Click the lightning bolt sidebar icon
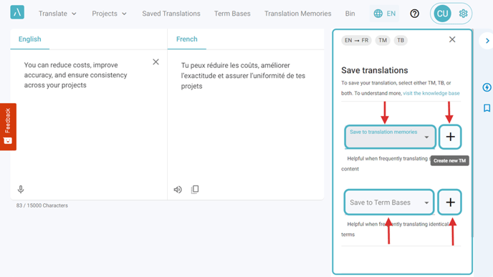 [x=487, y=87]
